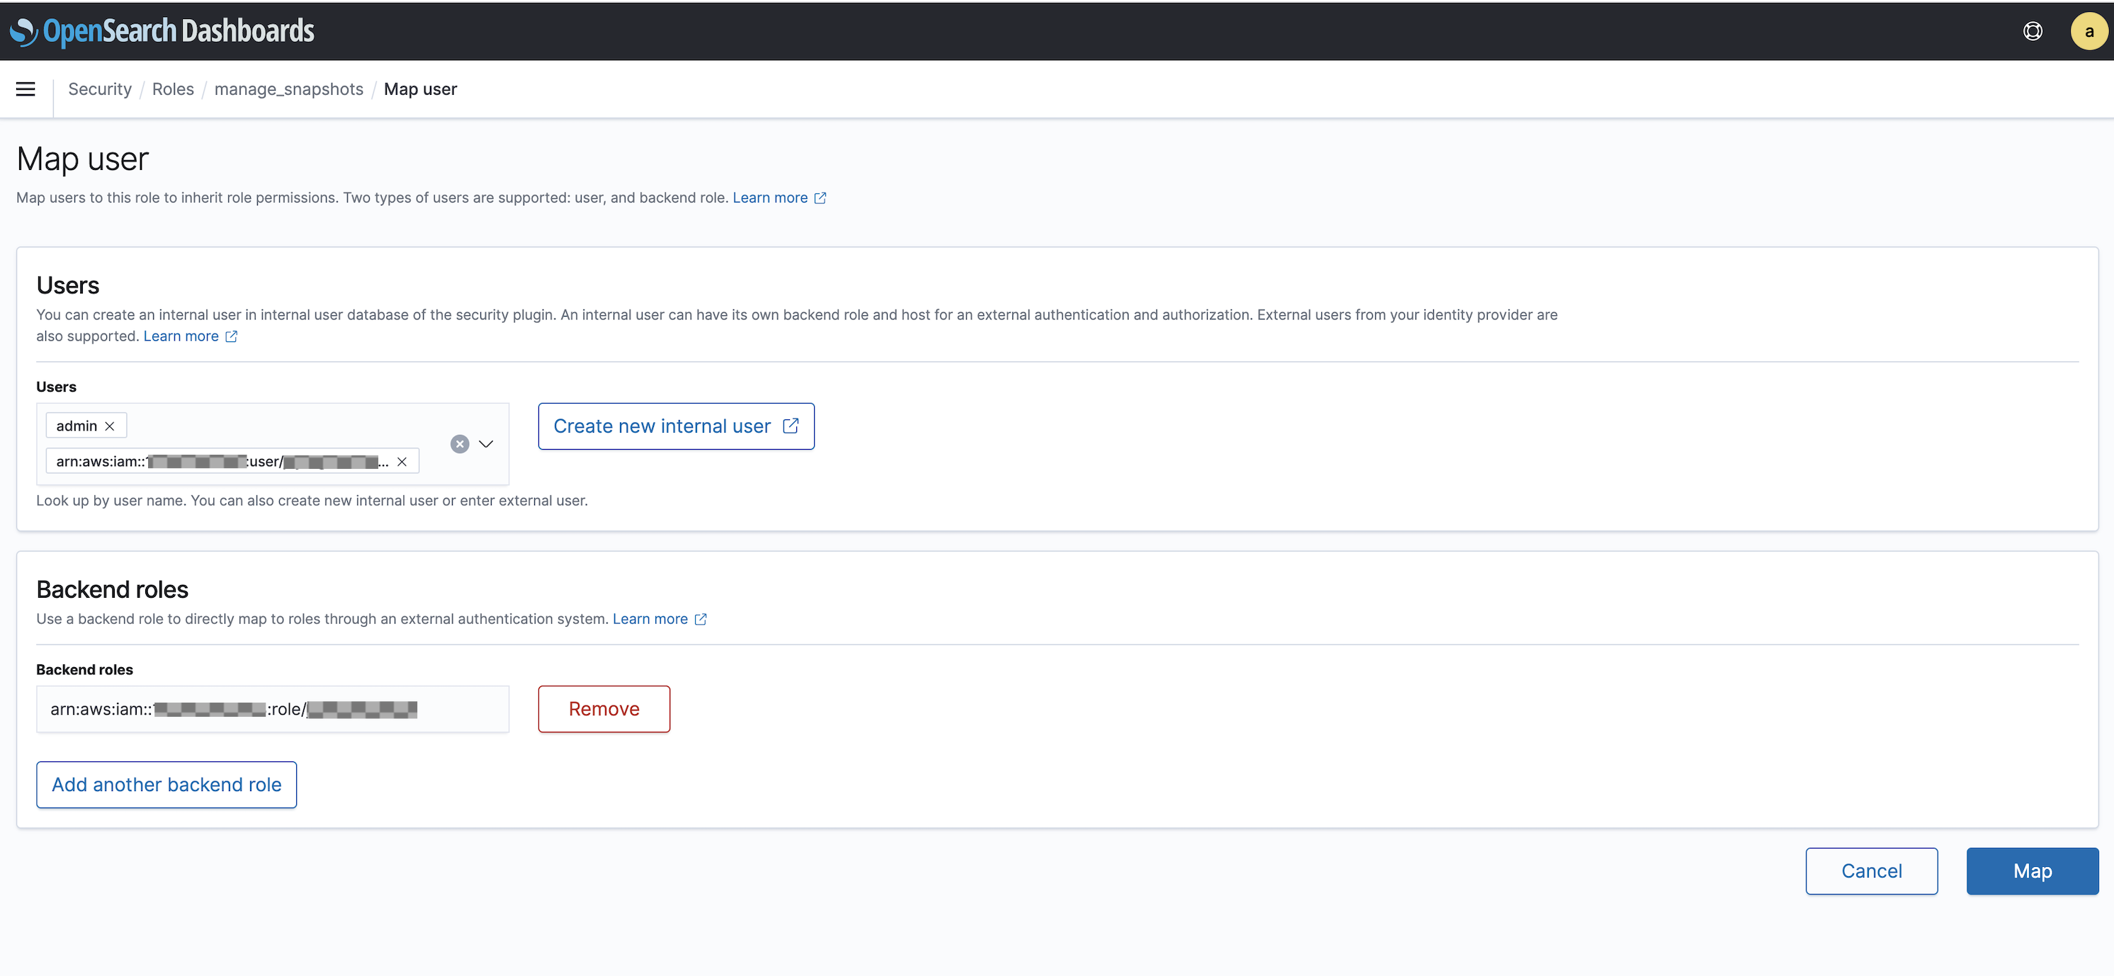The height and width of the screenshot is (976, 2114).
Task: Click the Backend role ARN input field
Action: point(271,708)
